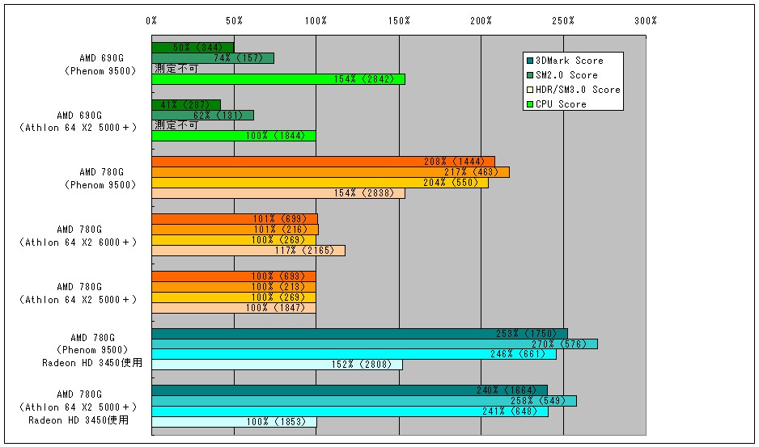
Task: Select the 'CPU Score' legend label
Action: pos(561,104)
